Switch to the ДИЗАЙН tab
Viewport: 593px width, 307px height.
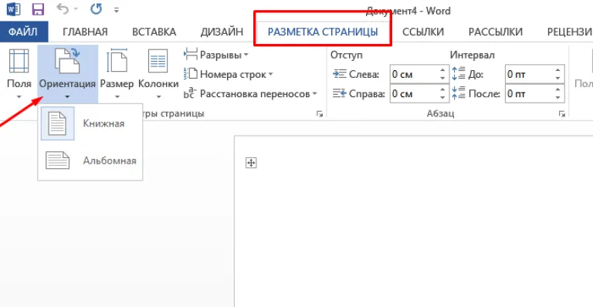pos(222,32)
